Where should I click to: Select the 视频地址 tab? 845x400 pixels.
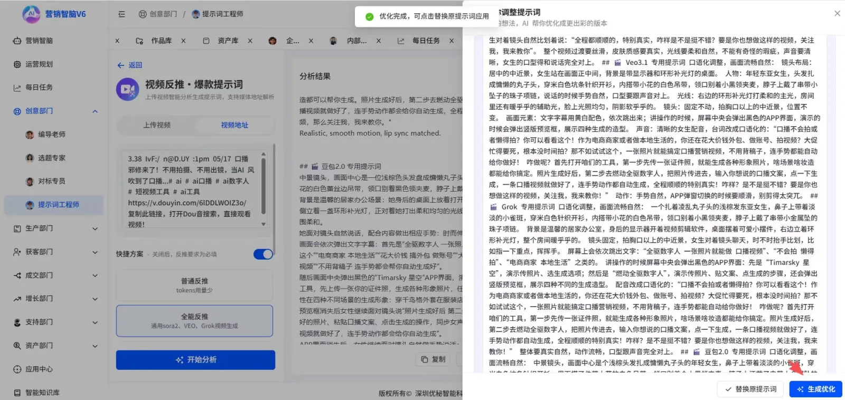click(234, 125)
